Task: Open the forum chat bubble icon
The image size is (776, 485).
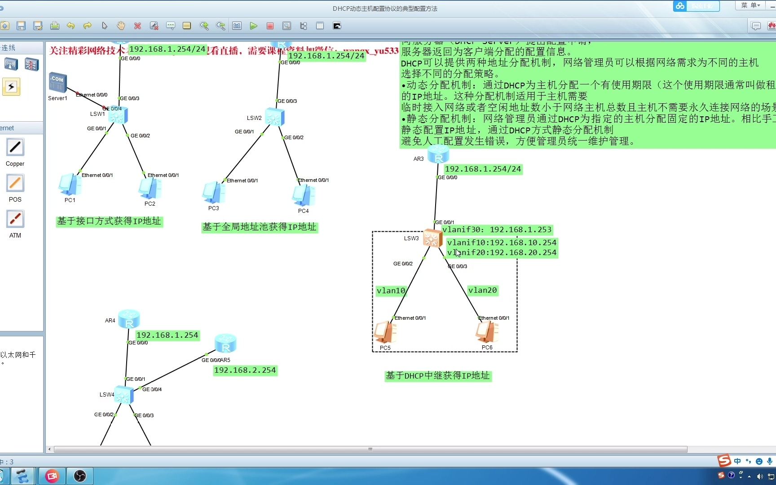Action: (x=756, y=26)
